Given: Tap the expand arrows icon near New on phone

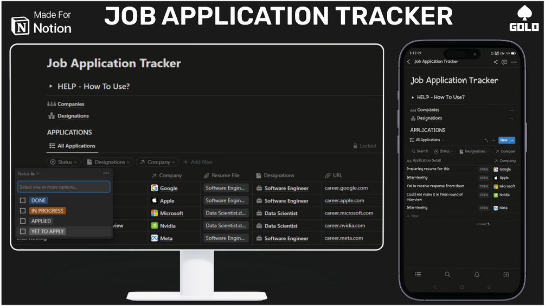Looking at the screenshot, I should point(486,140).
